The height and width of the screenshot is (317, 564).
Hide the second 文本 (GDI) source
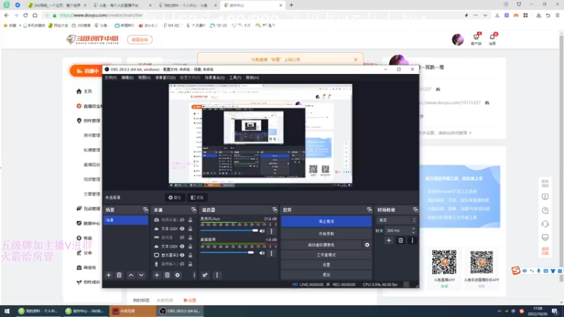[x=183, y=246]
